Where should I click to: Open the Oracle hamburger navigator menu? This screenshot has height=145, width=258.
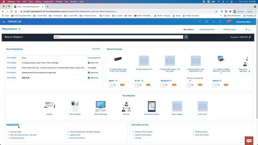pyautogui.click(x=4, y=22)
